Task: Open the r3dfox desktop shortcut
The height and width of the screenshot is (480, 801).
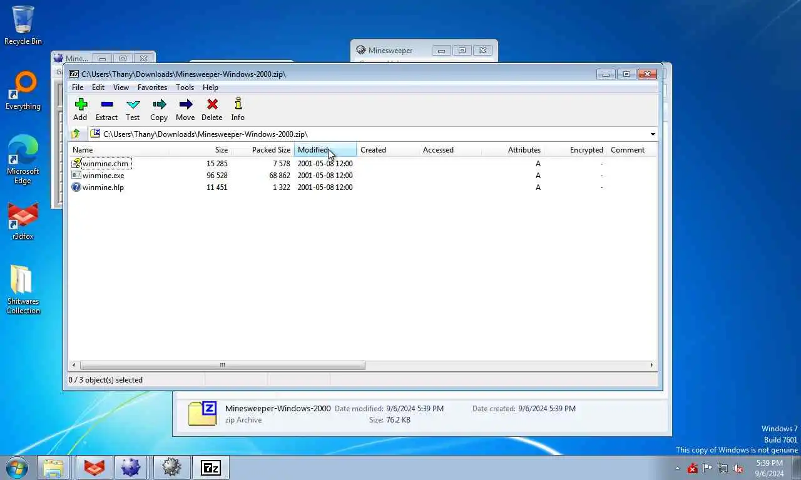Action: 23,221
